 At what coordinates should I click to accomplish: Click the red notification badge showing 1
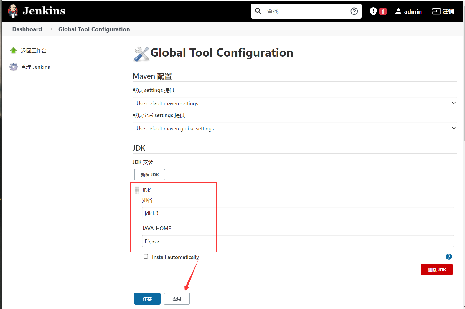click(x=383, y=11)
